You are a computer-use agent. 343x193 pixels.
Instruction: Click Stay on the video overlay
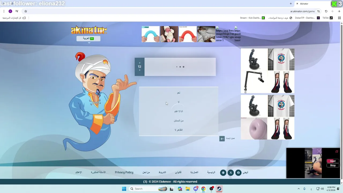(x=333, y=165)
